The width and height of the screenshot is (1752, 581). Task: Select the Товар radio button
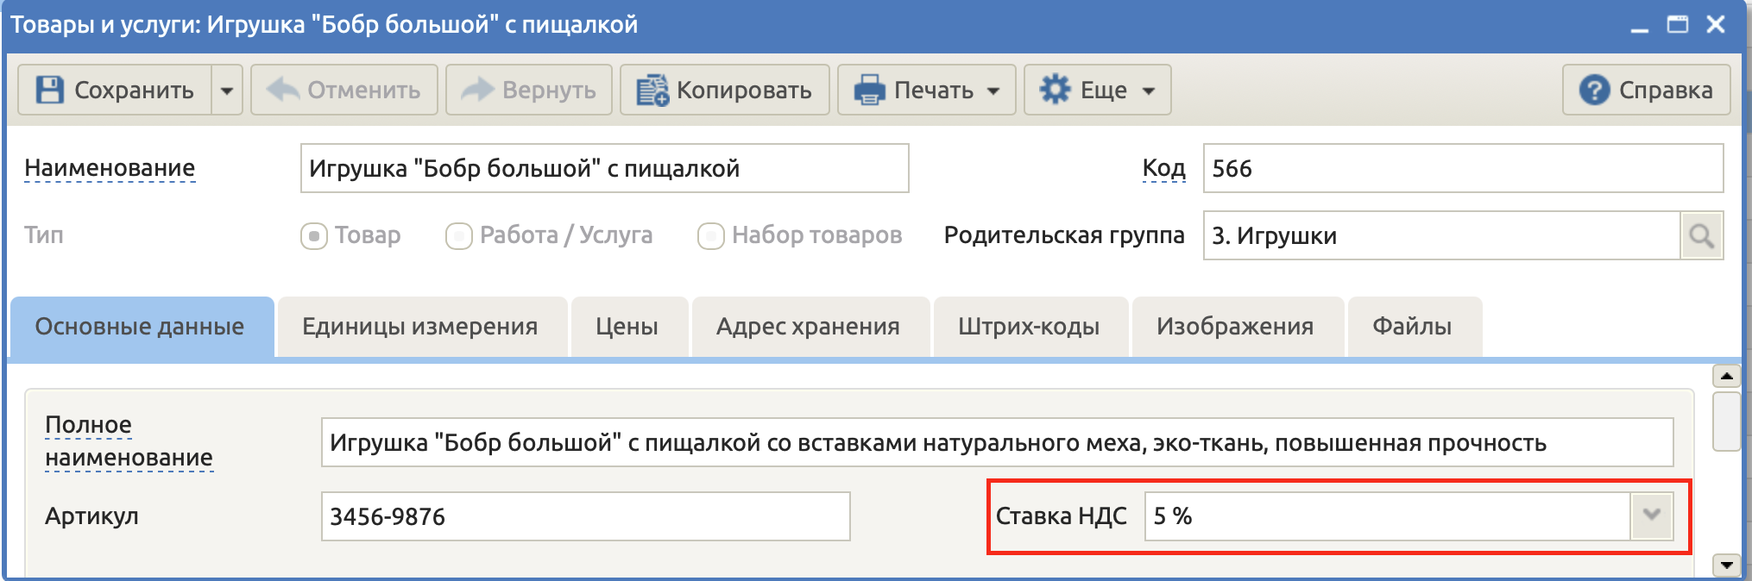[313, 235]
